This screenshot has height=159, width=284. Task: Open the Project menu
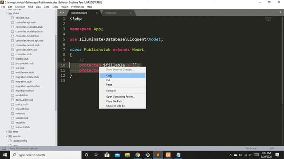[x=64, y=7]
